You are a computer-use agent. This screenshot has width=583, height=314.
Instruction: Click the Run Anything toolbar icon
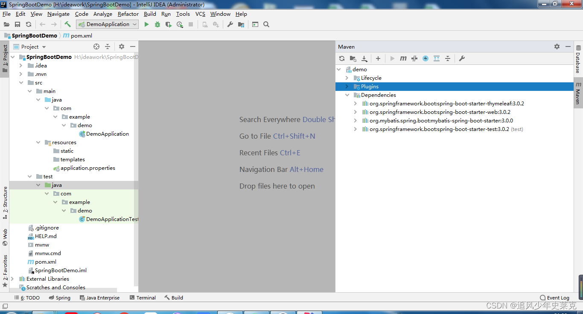pos(255,24)
